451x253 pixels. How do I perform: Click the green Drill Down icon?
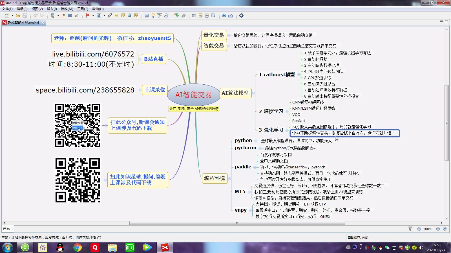tap(177, 15)
